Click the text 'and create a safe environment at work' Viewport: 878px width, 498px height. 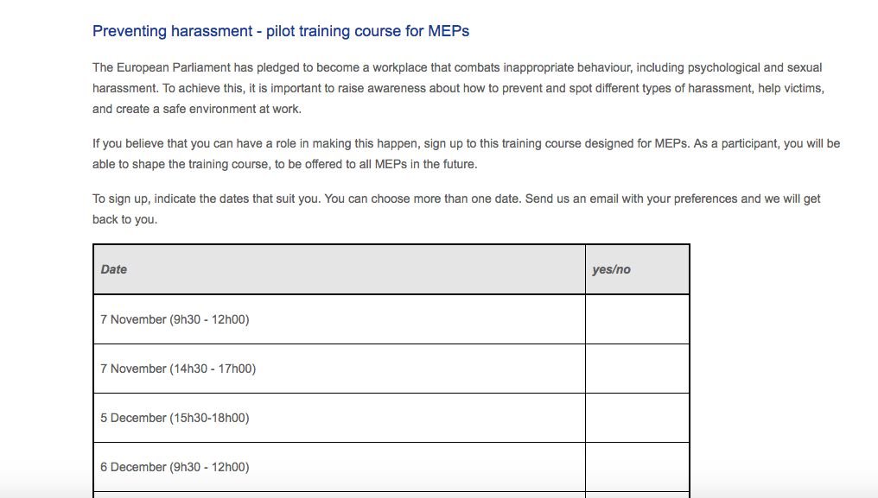click(x=196, y=109)
